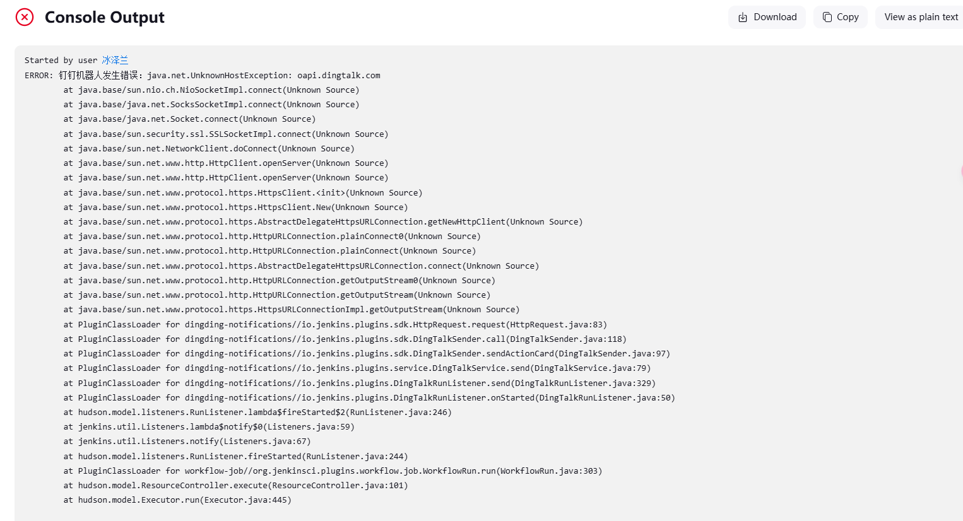Screen dimensions: 963x521
Task: Click the WorkflowRun.java:303 stack trace line
Action: click(x=333, y=471)
